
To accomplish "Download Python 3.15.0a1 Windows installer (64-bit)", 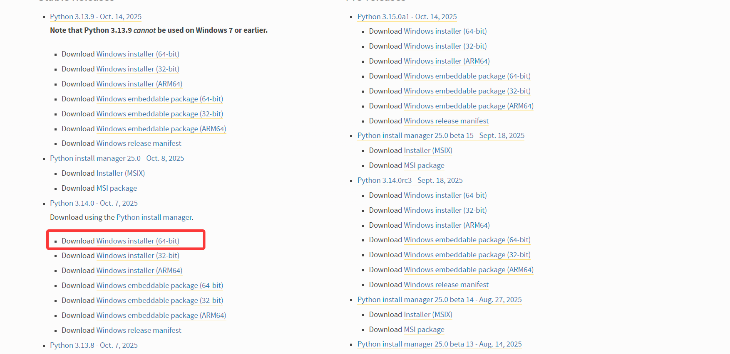I will [x=445, y=31].
